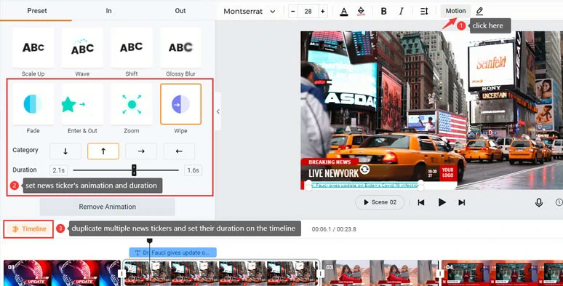The height and width of the screenshot is (286, 563).
Task: Skip to previous scene
Action: [x=421, y=202]
